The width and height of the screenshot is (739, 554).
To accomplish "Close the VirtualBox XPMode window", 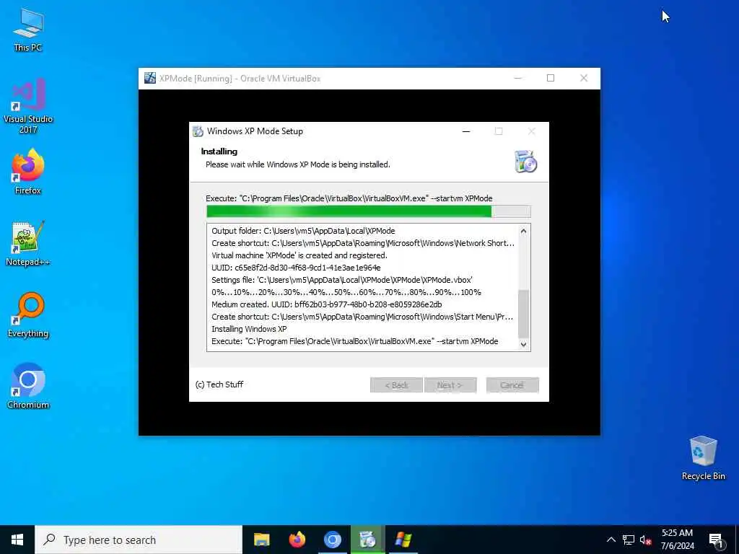I will pyautogui.click(x=583, y=78).
